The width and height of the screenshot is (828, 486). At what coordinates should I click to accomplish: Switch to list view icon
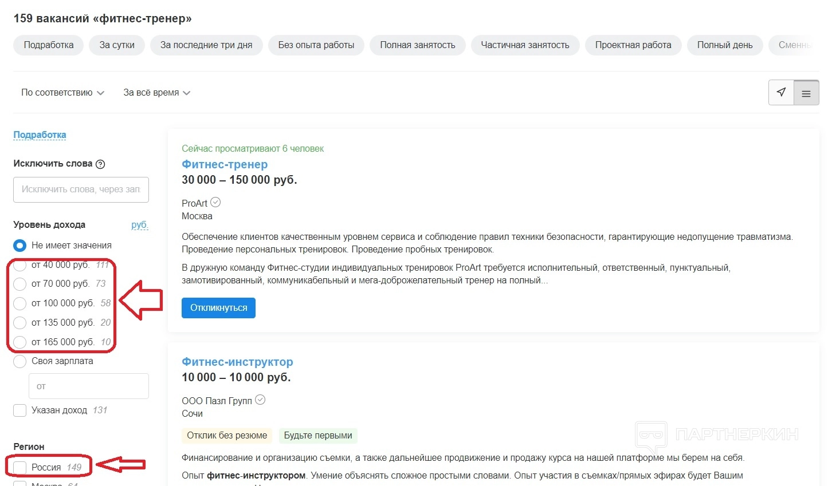point(806,93)
